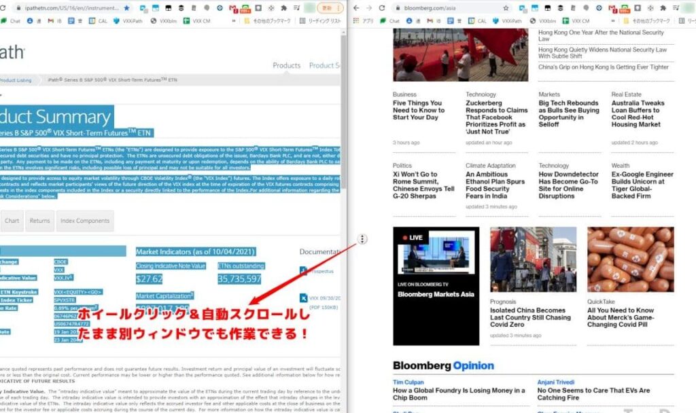Open Australia Tweaks Loan Buffers article
The image size is (696, 413).
[x=638, y=113]
